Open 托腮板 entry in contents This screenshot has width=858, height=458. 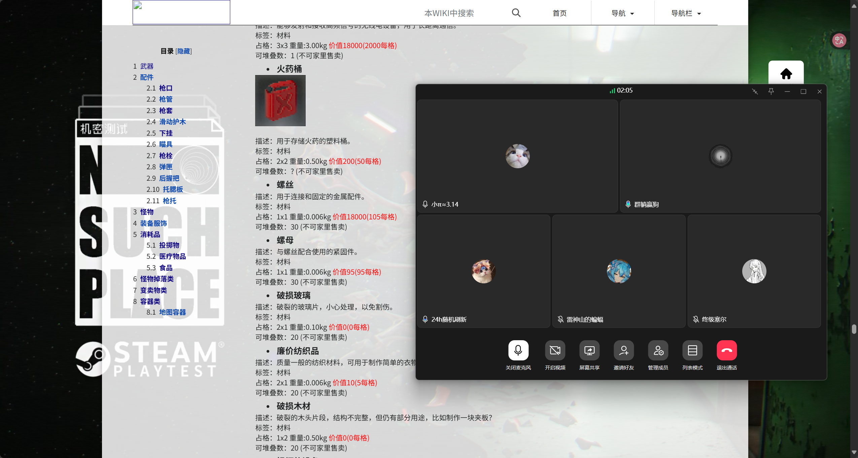pos(173,189)
